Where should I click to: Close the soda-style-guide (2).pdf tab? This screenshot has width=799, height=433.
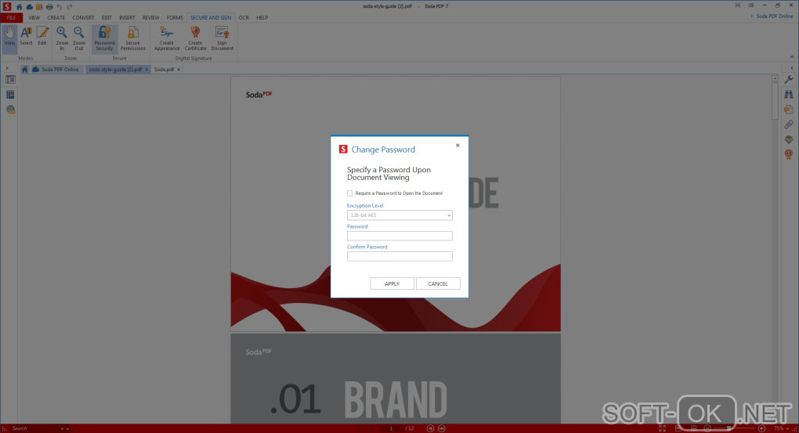(146, 70)
